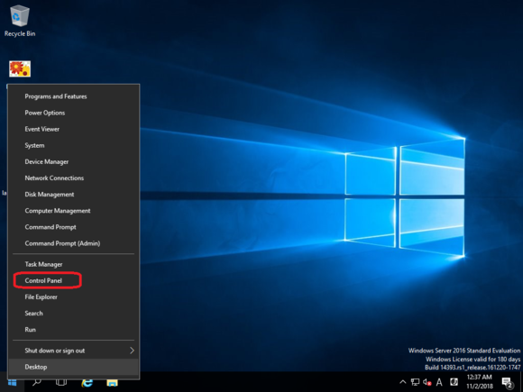Open Event Viewer

point(73,129)
